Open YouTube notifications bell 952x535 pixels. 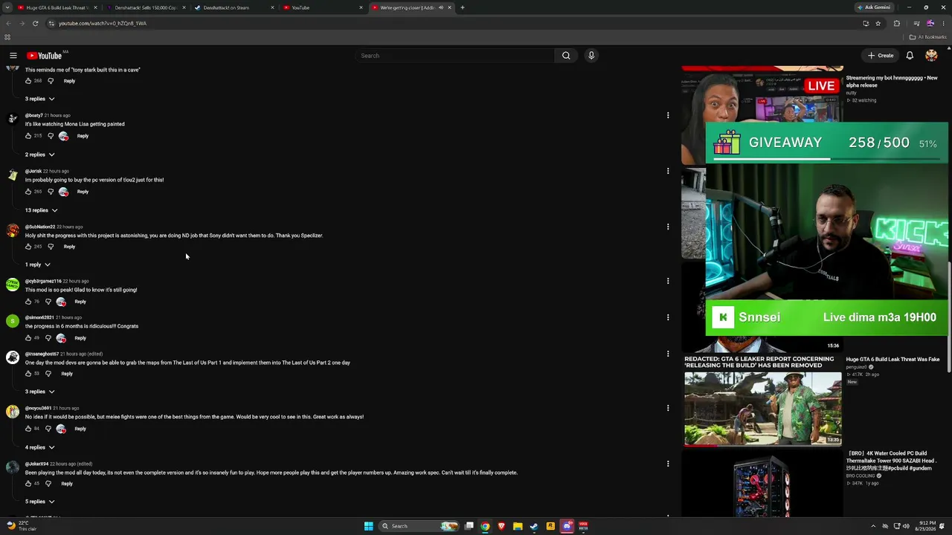tap(910, 56)
